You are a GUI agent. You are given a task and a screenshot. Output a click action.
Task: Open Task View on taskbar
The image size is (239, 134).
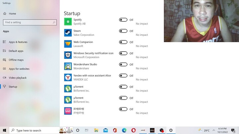(x=87, y=130)
